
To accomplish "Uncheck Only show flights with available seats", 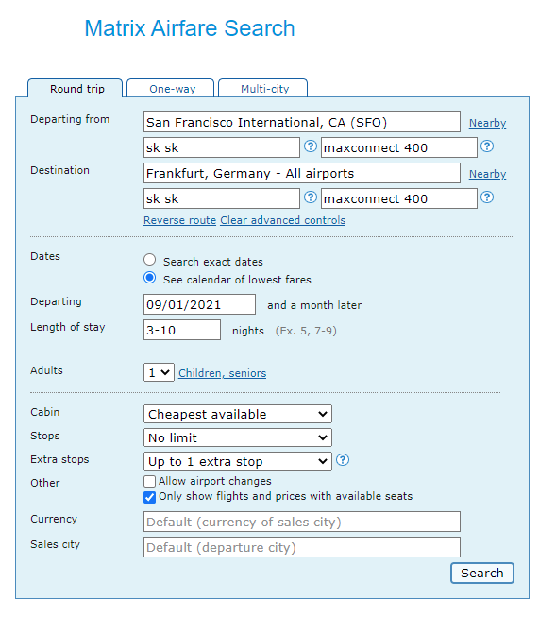I will pyautogui.click(x=149, y=497).
